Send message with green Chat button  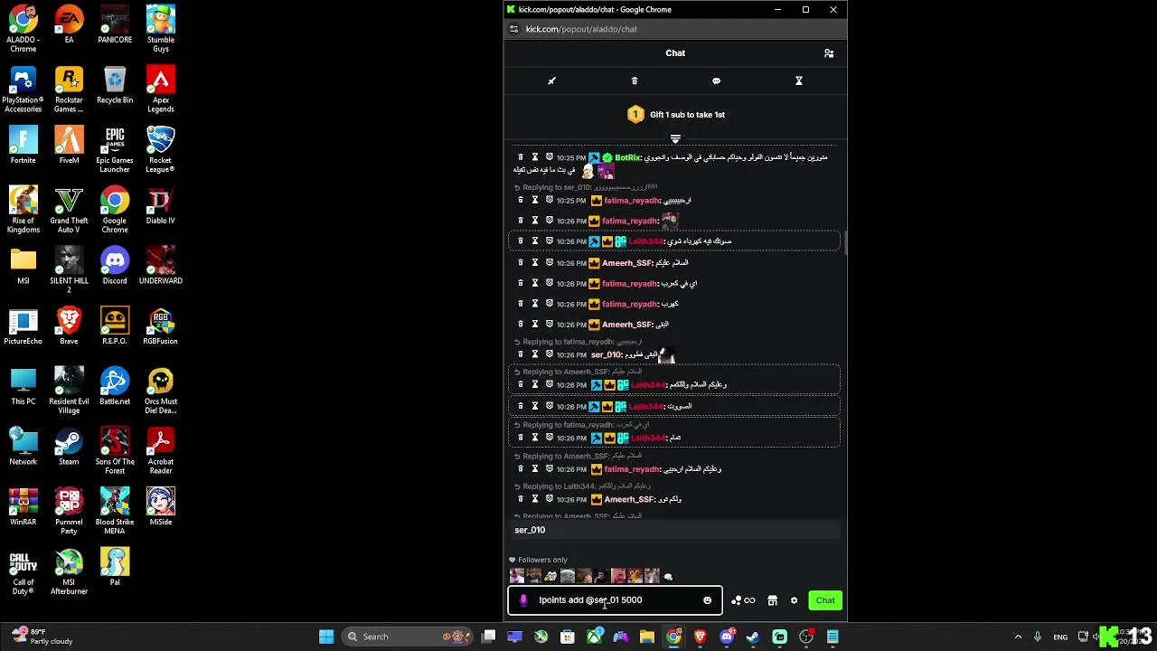coord(825,600)
